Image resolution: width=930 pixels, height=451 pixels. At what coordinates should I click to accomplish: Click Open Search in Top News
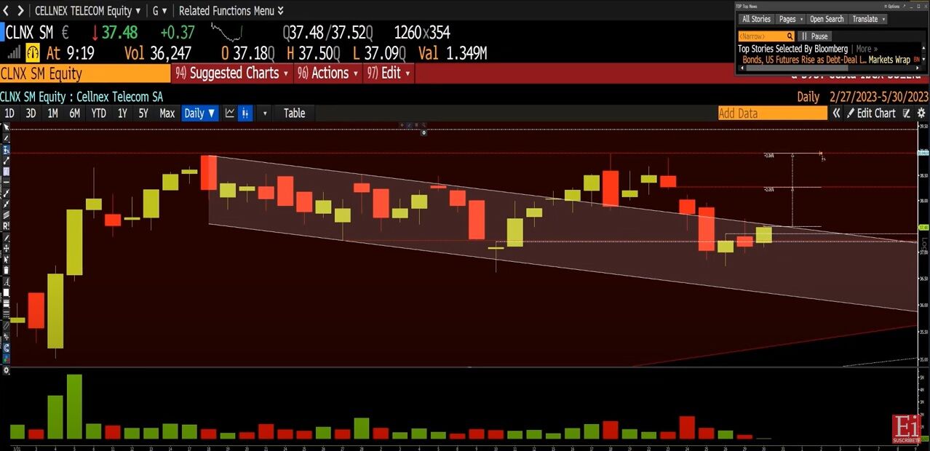click(827, 19)
